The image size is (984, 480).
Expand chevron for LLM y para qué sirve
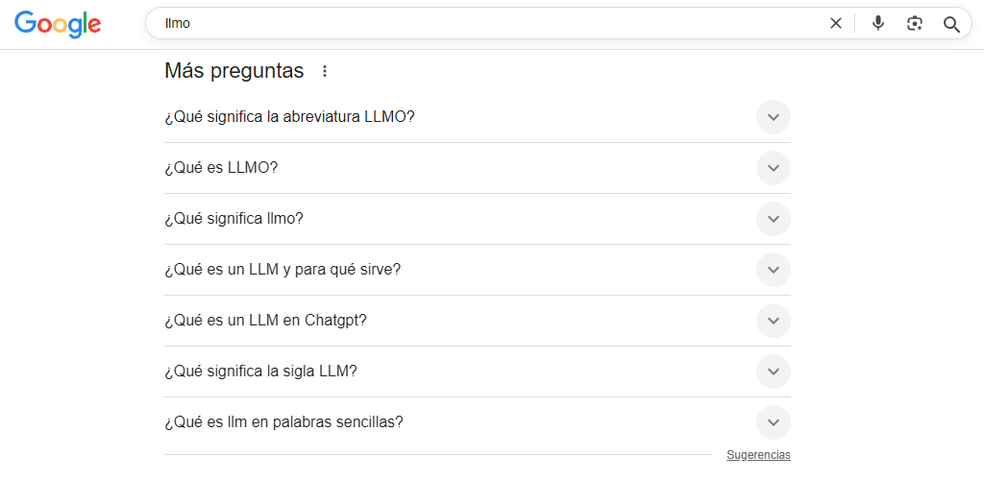click(x=773, y=270)
